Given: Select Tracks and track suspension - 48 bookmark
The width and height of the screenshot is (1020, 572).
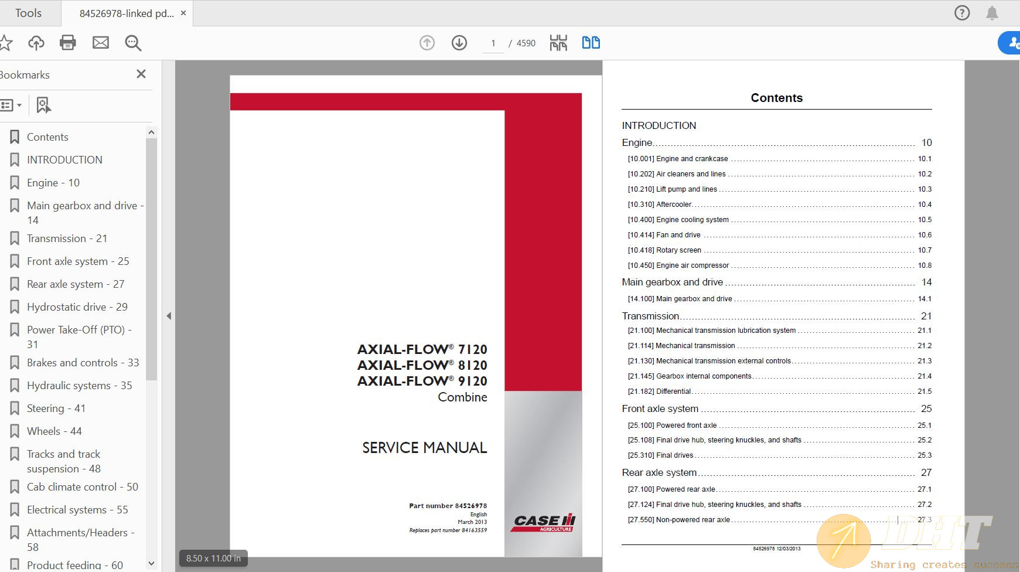Looking at the screenshot, I should 64,461.
